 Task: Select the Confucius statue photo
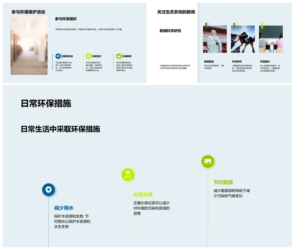point(215,39)
